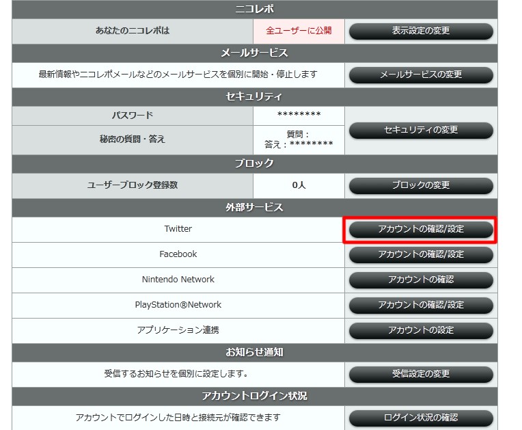Click Twitter's アカウントの確認/設定 button
The height and width of the screenshot is (430, 522).
pos(420,230)
